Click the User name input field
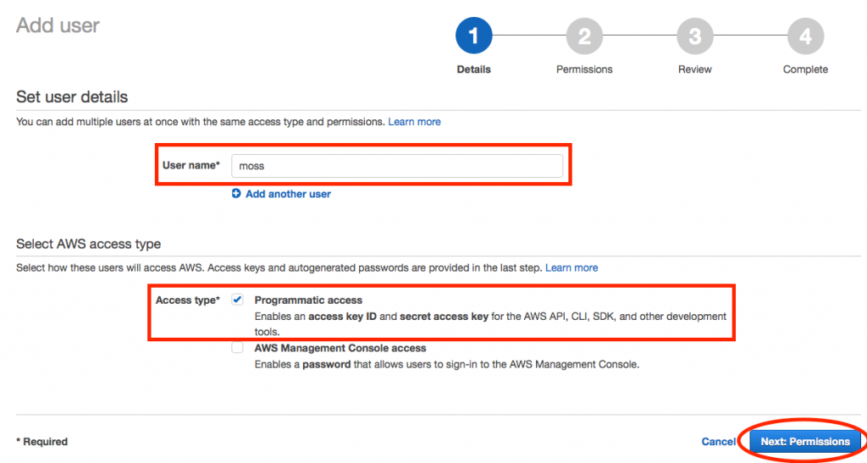This screenshot has width=867, height=463. pos(397,166)
